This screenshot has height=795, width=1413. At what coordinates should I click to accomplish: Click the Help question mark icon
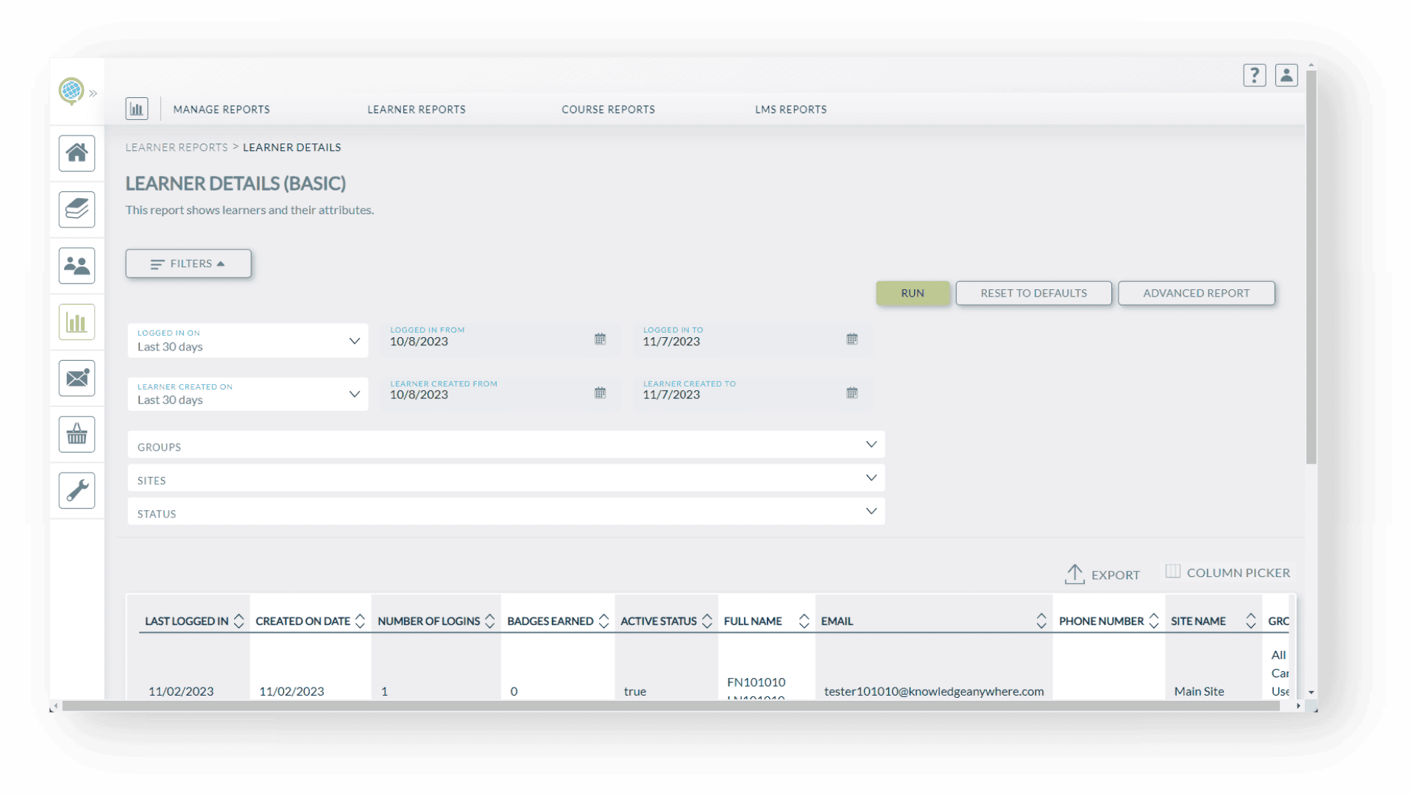[x=1255, y=75]
